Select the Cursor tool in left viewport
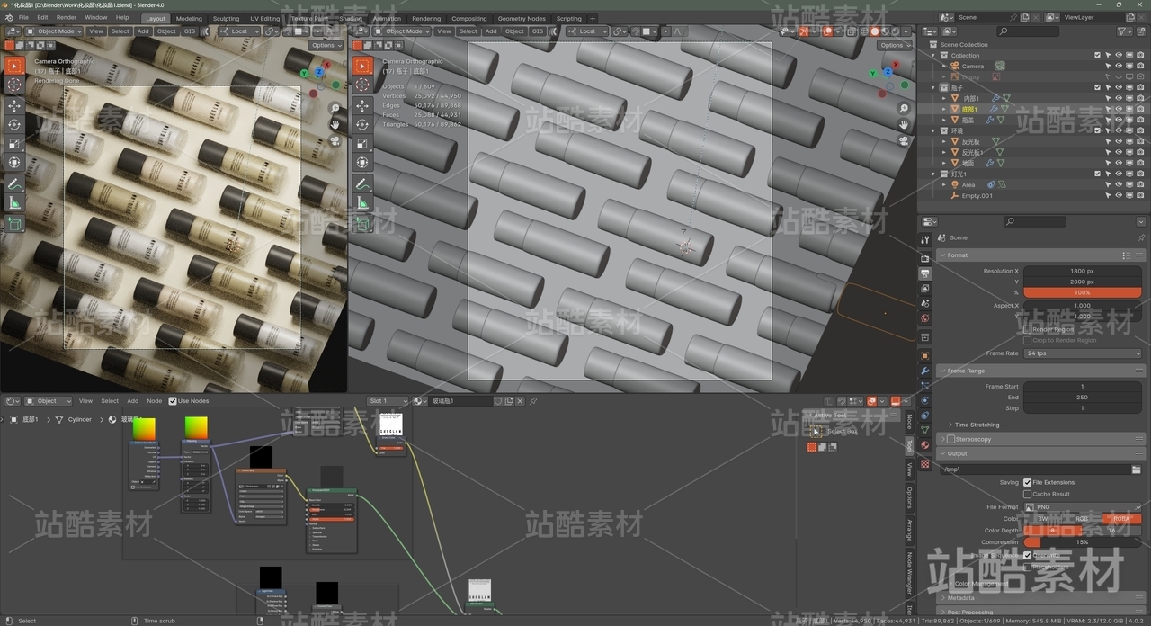Screen dimensions: 1151x626 pos(14,85)
